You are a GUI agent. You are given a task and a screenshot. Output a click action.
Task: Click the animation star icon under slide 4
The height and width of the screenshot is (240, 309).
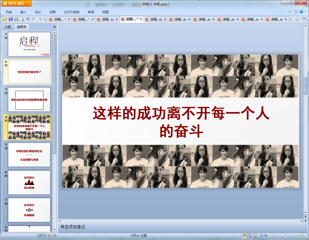click(6, 121)
